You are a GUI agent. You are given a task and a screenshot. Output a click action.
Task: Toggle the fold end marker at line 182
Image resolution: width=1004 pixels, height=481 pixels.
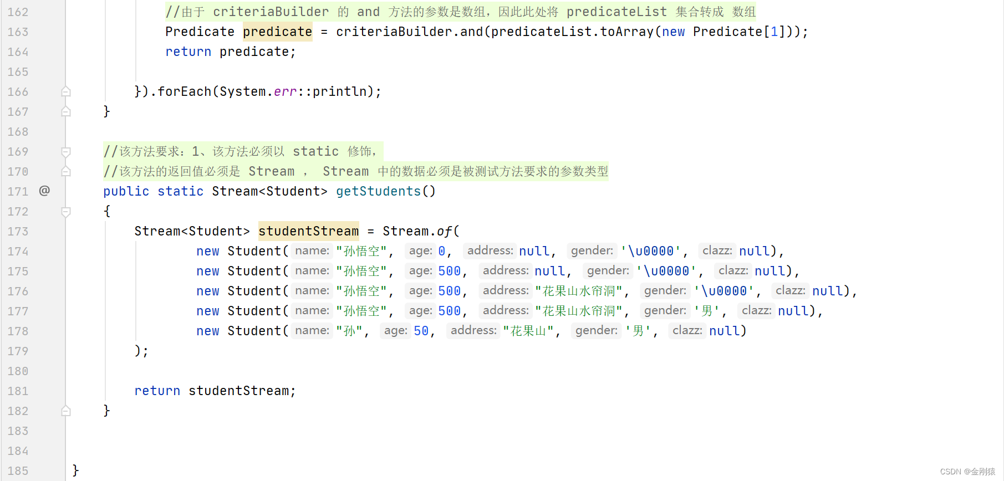[66, 411]
